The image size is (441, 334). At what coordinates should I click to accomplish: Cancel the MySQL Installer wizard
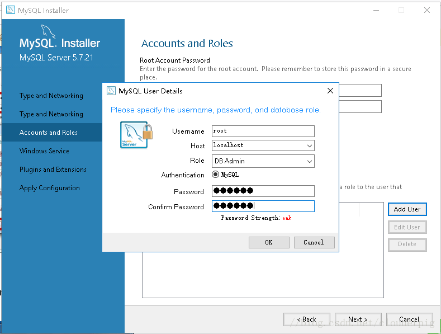point(410,319)
